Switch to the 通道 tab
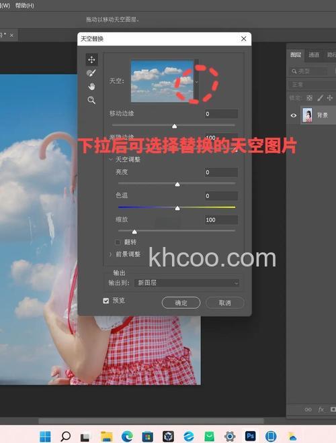Screen dimensions: 336x443 314,54
